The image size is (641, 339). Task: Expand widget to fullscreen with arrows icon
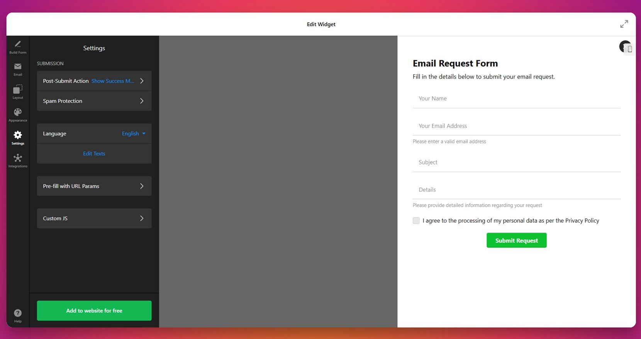[624, 24]
